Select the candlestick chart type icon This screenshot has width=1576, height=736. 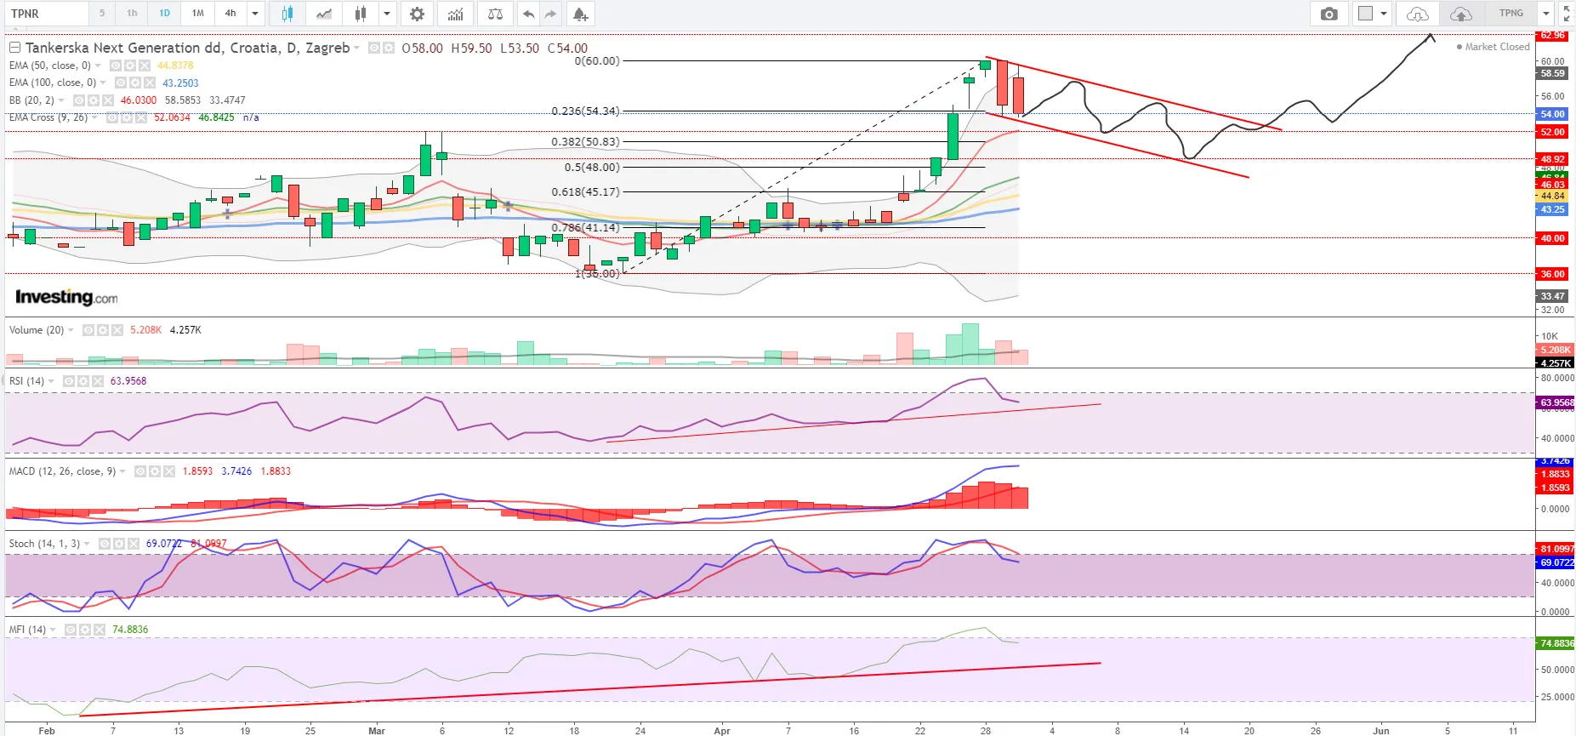point(287,14)
